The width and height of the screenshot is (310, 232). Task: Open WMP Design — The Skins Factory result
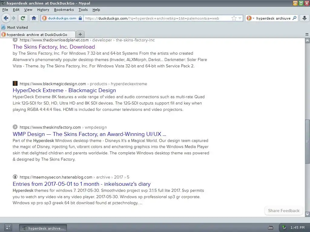tap(89, 134)
